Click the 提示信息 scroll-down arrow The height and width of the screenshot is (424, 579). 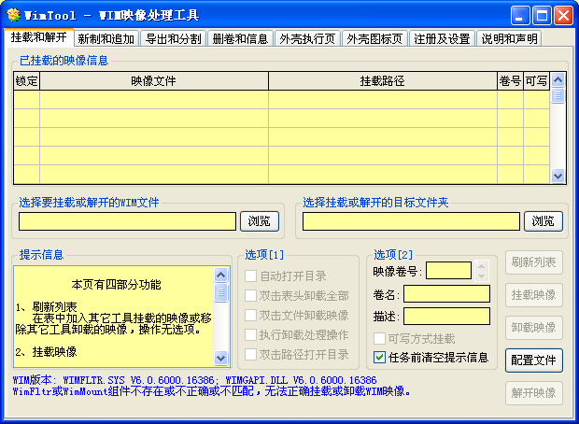[220, 358]
